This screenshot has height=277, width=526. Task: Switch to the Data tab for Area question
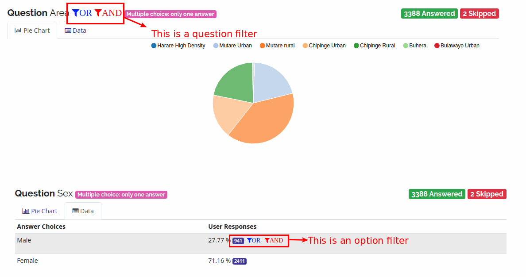click(75, 31)
